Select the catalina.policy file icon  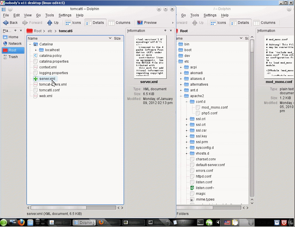[x=36, y=56]
